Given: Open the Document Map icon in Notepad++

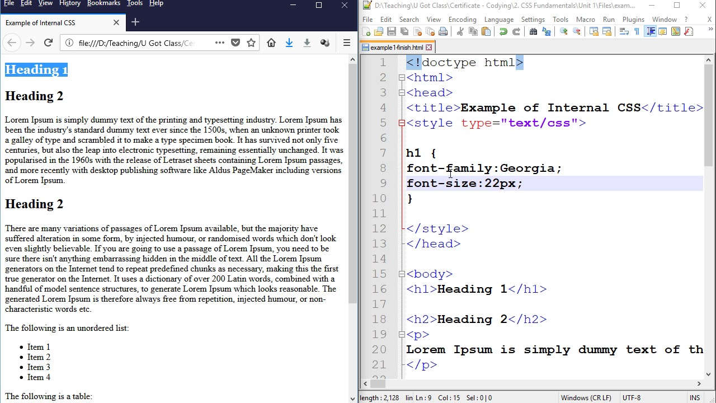Looking at the screenshot, I should click(x=676, y=32).
